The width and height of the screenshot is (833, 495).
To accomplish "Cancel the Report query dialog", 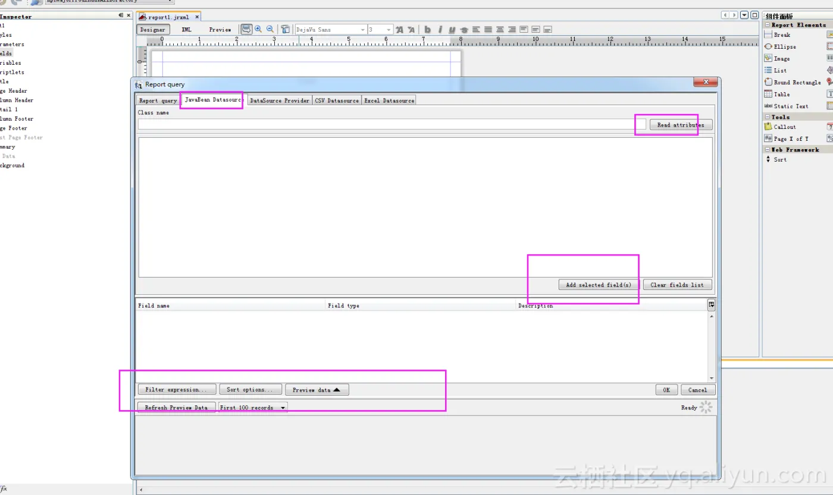I will pos(698,390).
